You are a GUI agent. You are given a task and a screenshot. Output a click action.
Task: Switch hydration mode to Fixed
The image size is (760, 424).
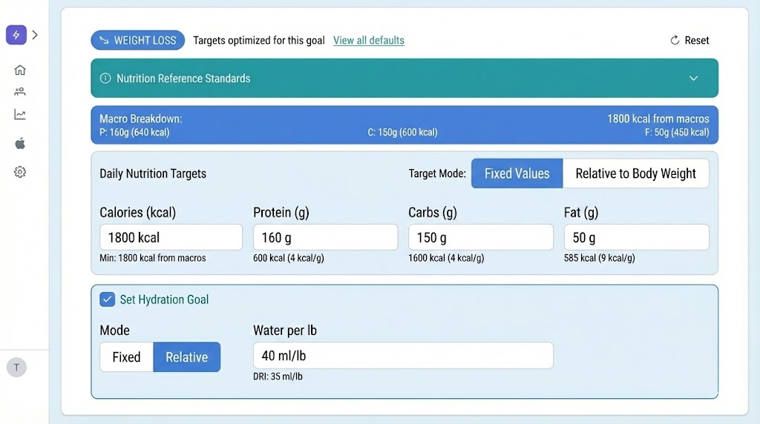(x=126, y=357)
